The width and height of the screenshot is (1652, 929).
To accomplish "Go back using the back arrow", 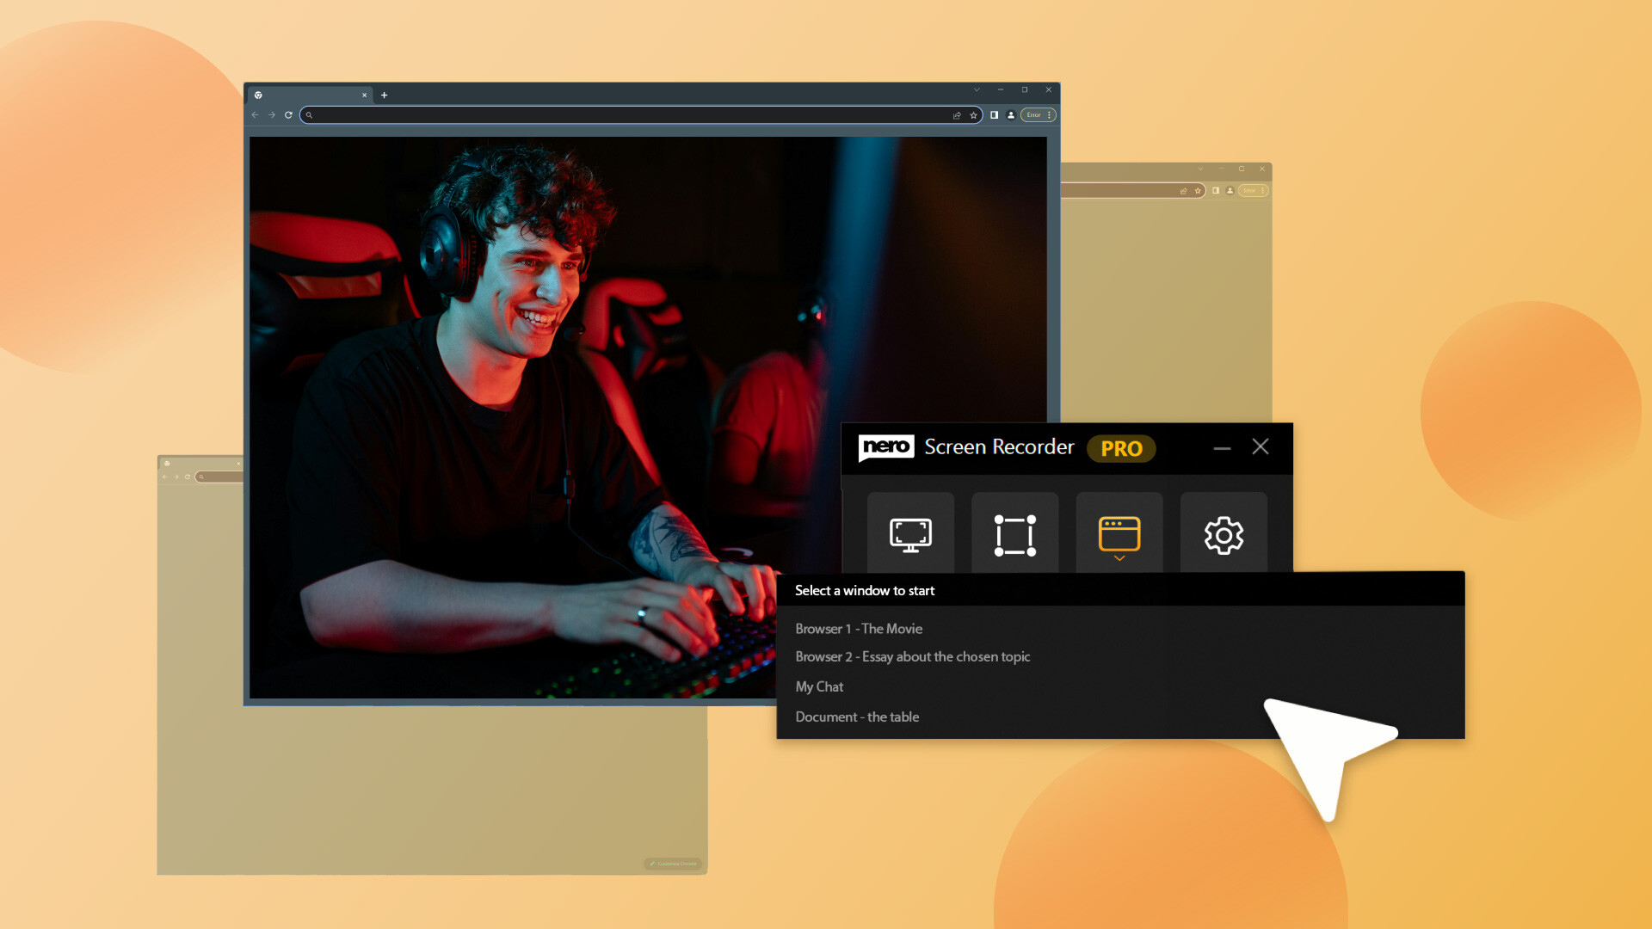I will tap(255, 114).
